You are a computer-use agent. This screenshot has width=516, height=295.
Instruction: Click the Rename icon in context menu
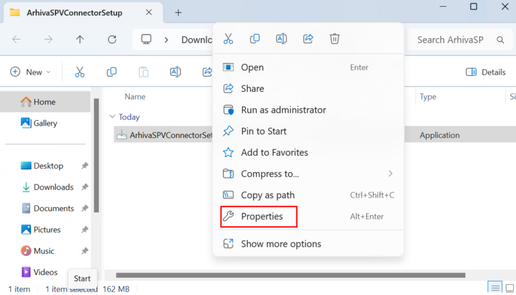(x=282, y=39)
